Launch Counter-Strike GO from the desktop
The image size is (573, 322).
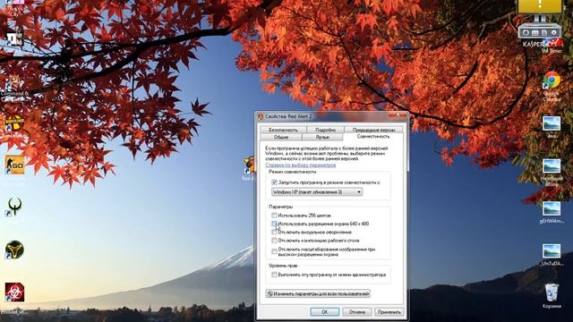[14, 165]
